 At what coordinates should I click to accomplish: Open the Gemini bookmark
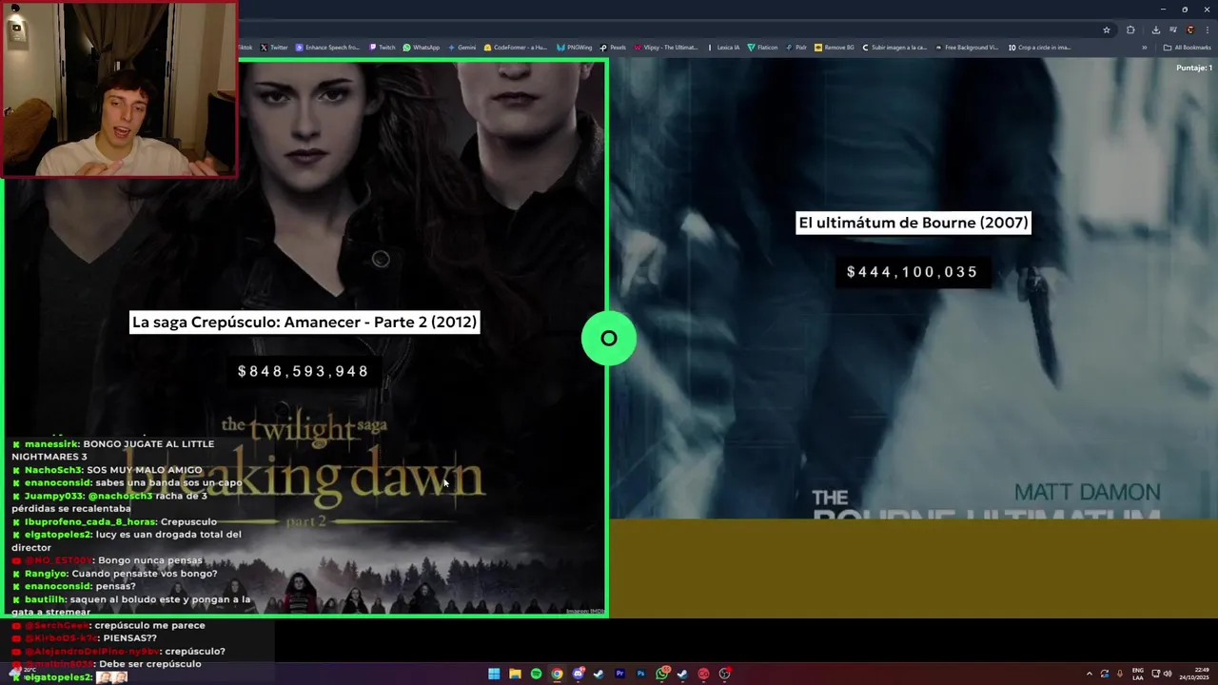tap(462, 48)
